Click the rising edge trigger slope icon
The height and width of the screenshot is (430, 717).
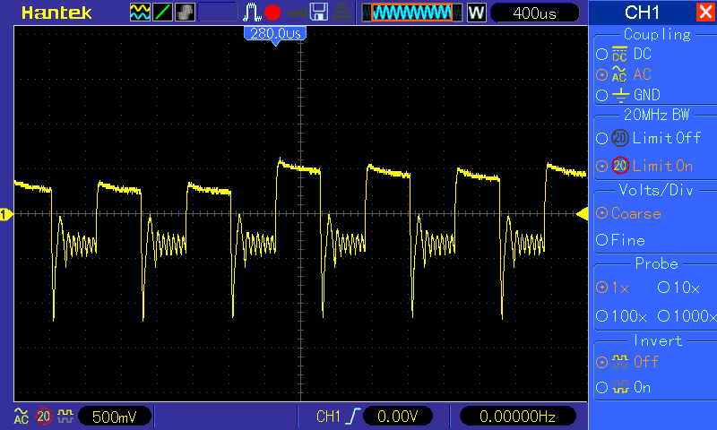(x=353, y=417)
